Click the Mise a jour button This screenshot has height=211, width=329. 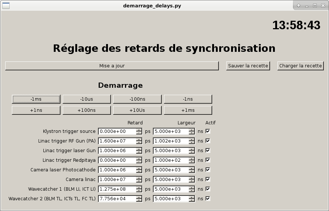112,66
